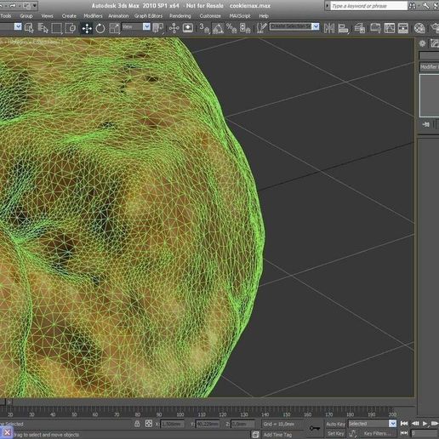Click the large key Set Keys icon
439x439 pixels.
(x=315, y=428)
